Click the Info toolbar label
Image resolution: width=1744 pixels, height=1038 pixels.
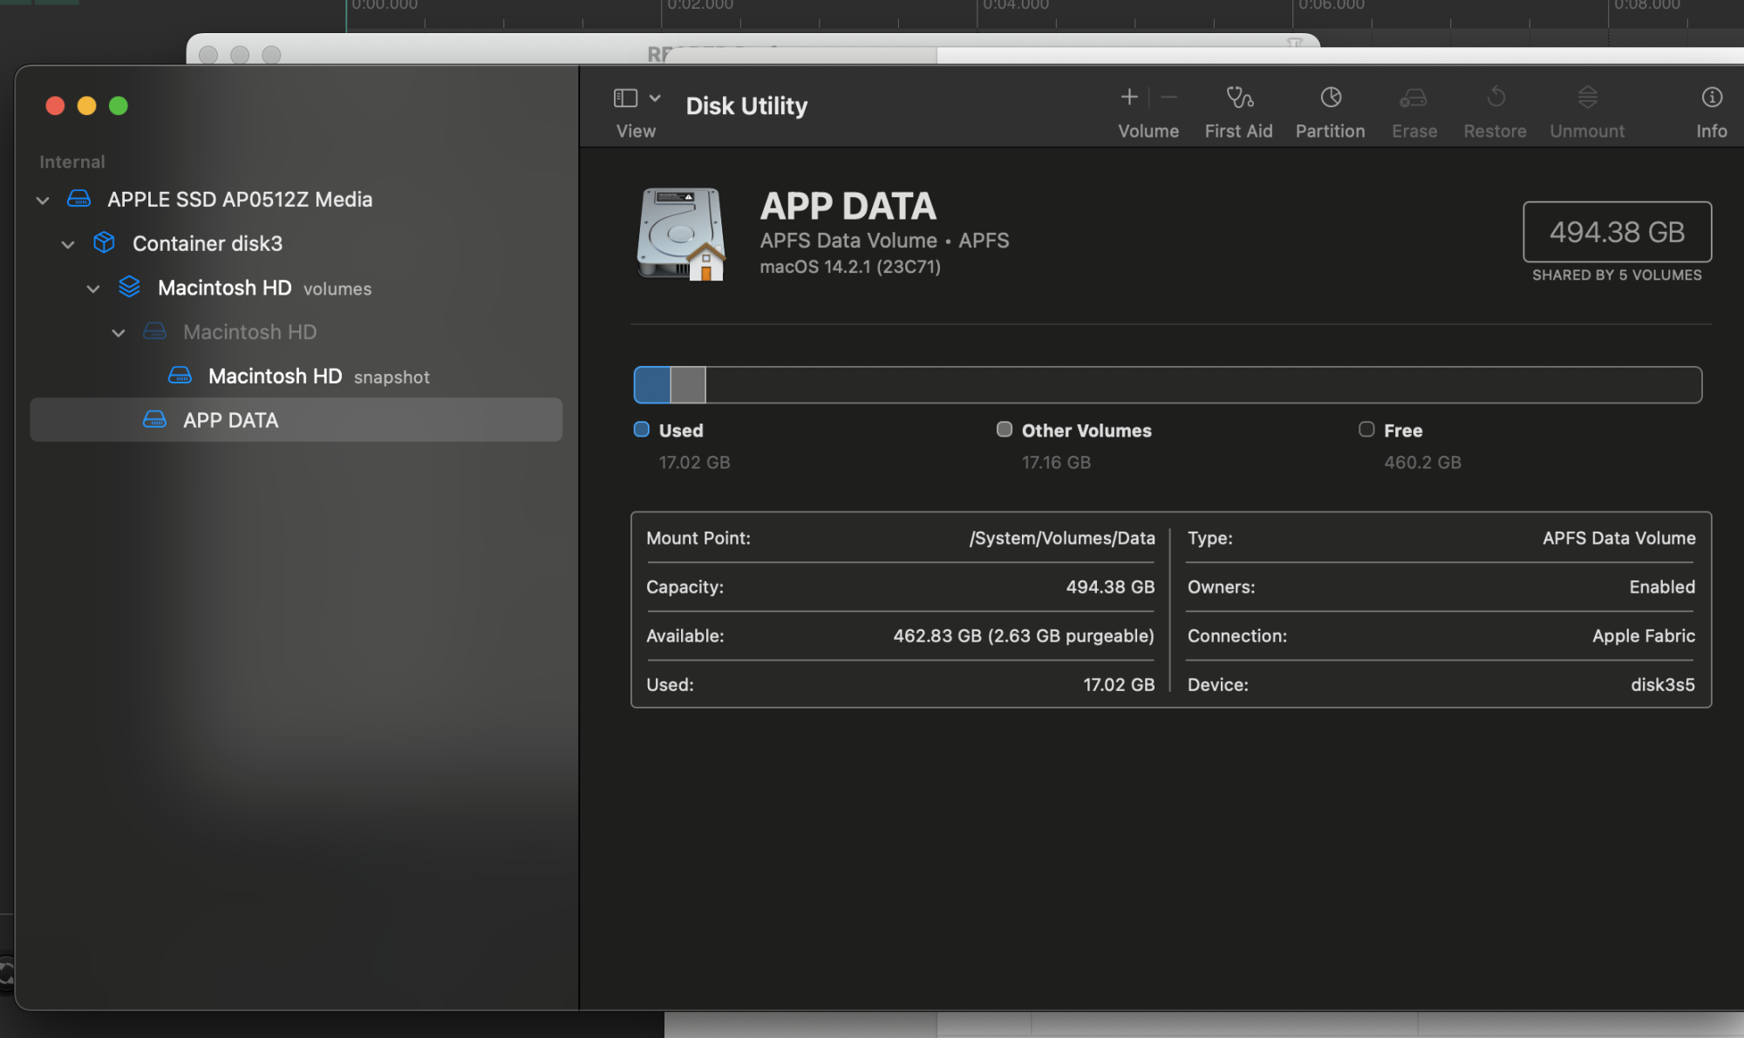(1711, 131)
